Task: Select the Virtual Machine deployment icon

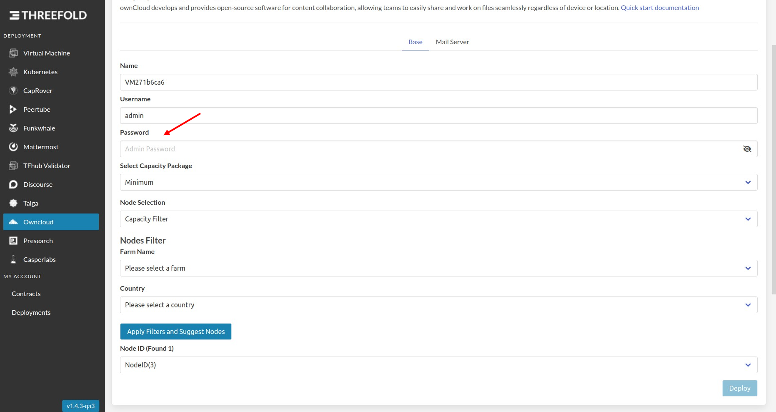Action: click(14, 53)
